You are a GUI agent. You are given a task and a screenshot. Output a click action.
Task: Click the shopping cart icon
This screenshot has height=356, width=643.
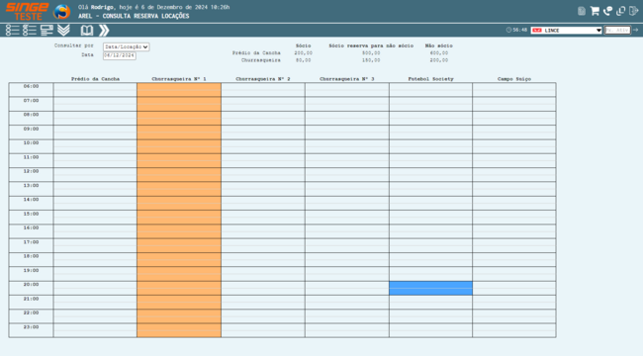tap(595, 11)
